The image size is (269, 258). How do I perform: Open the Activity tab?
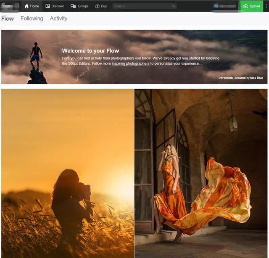(58, 18)
